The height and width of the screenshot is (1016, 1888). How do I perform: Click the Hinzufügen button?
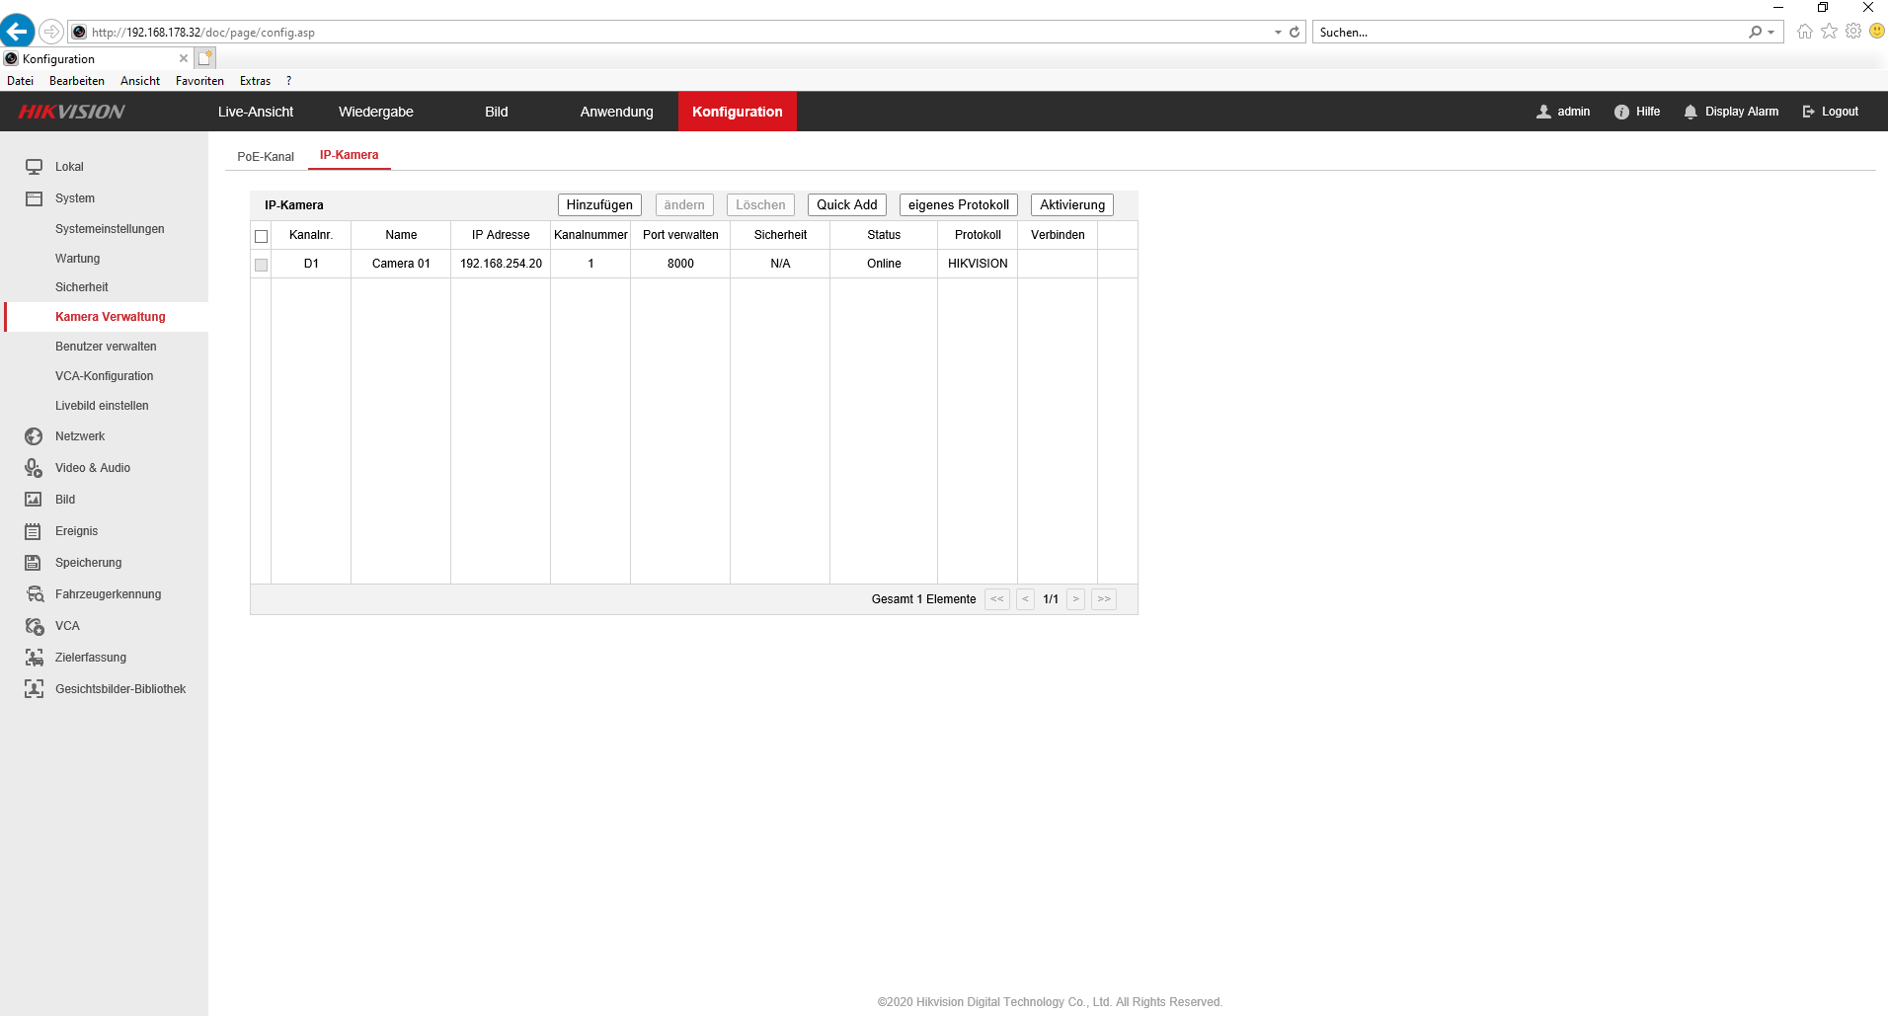click(599, 204)
